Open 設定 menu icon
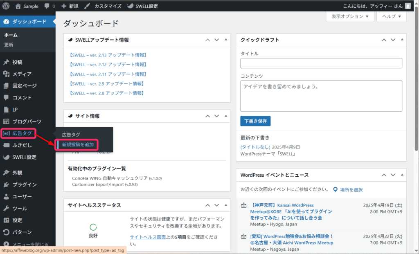 tap(6, 220)
